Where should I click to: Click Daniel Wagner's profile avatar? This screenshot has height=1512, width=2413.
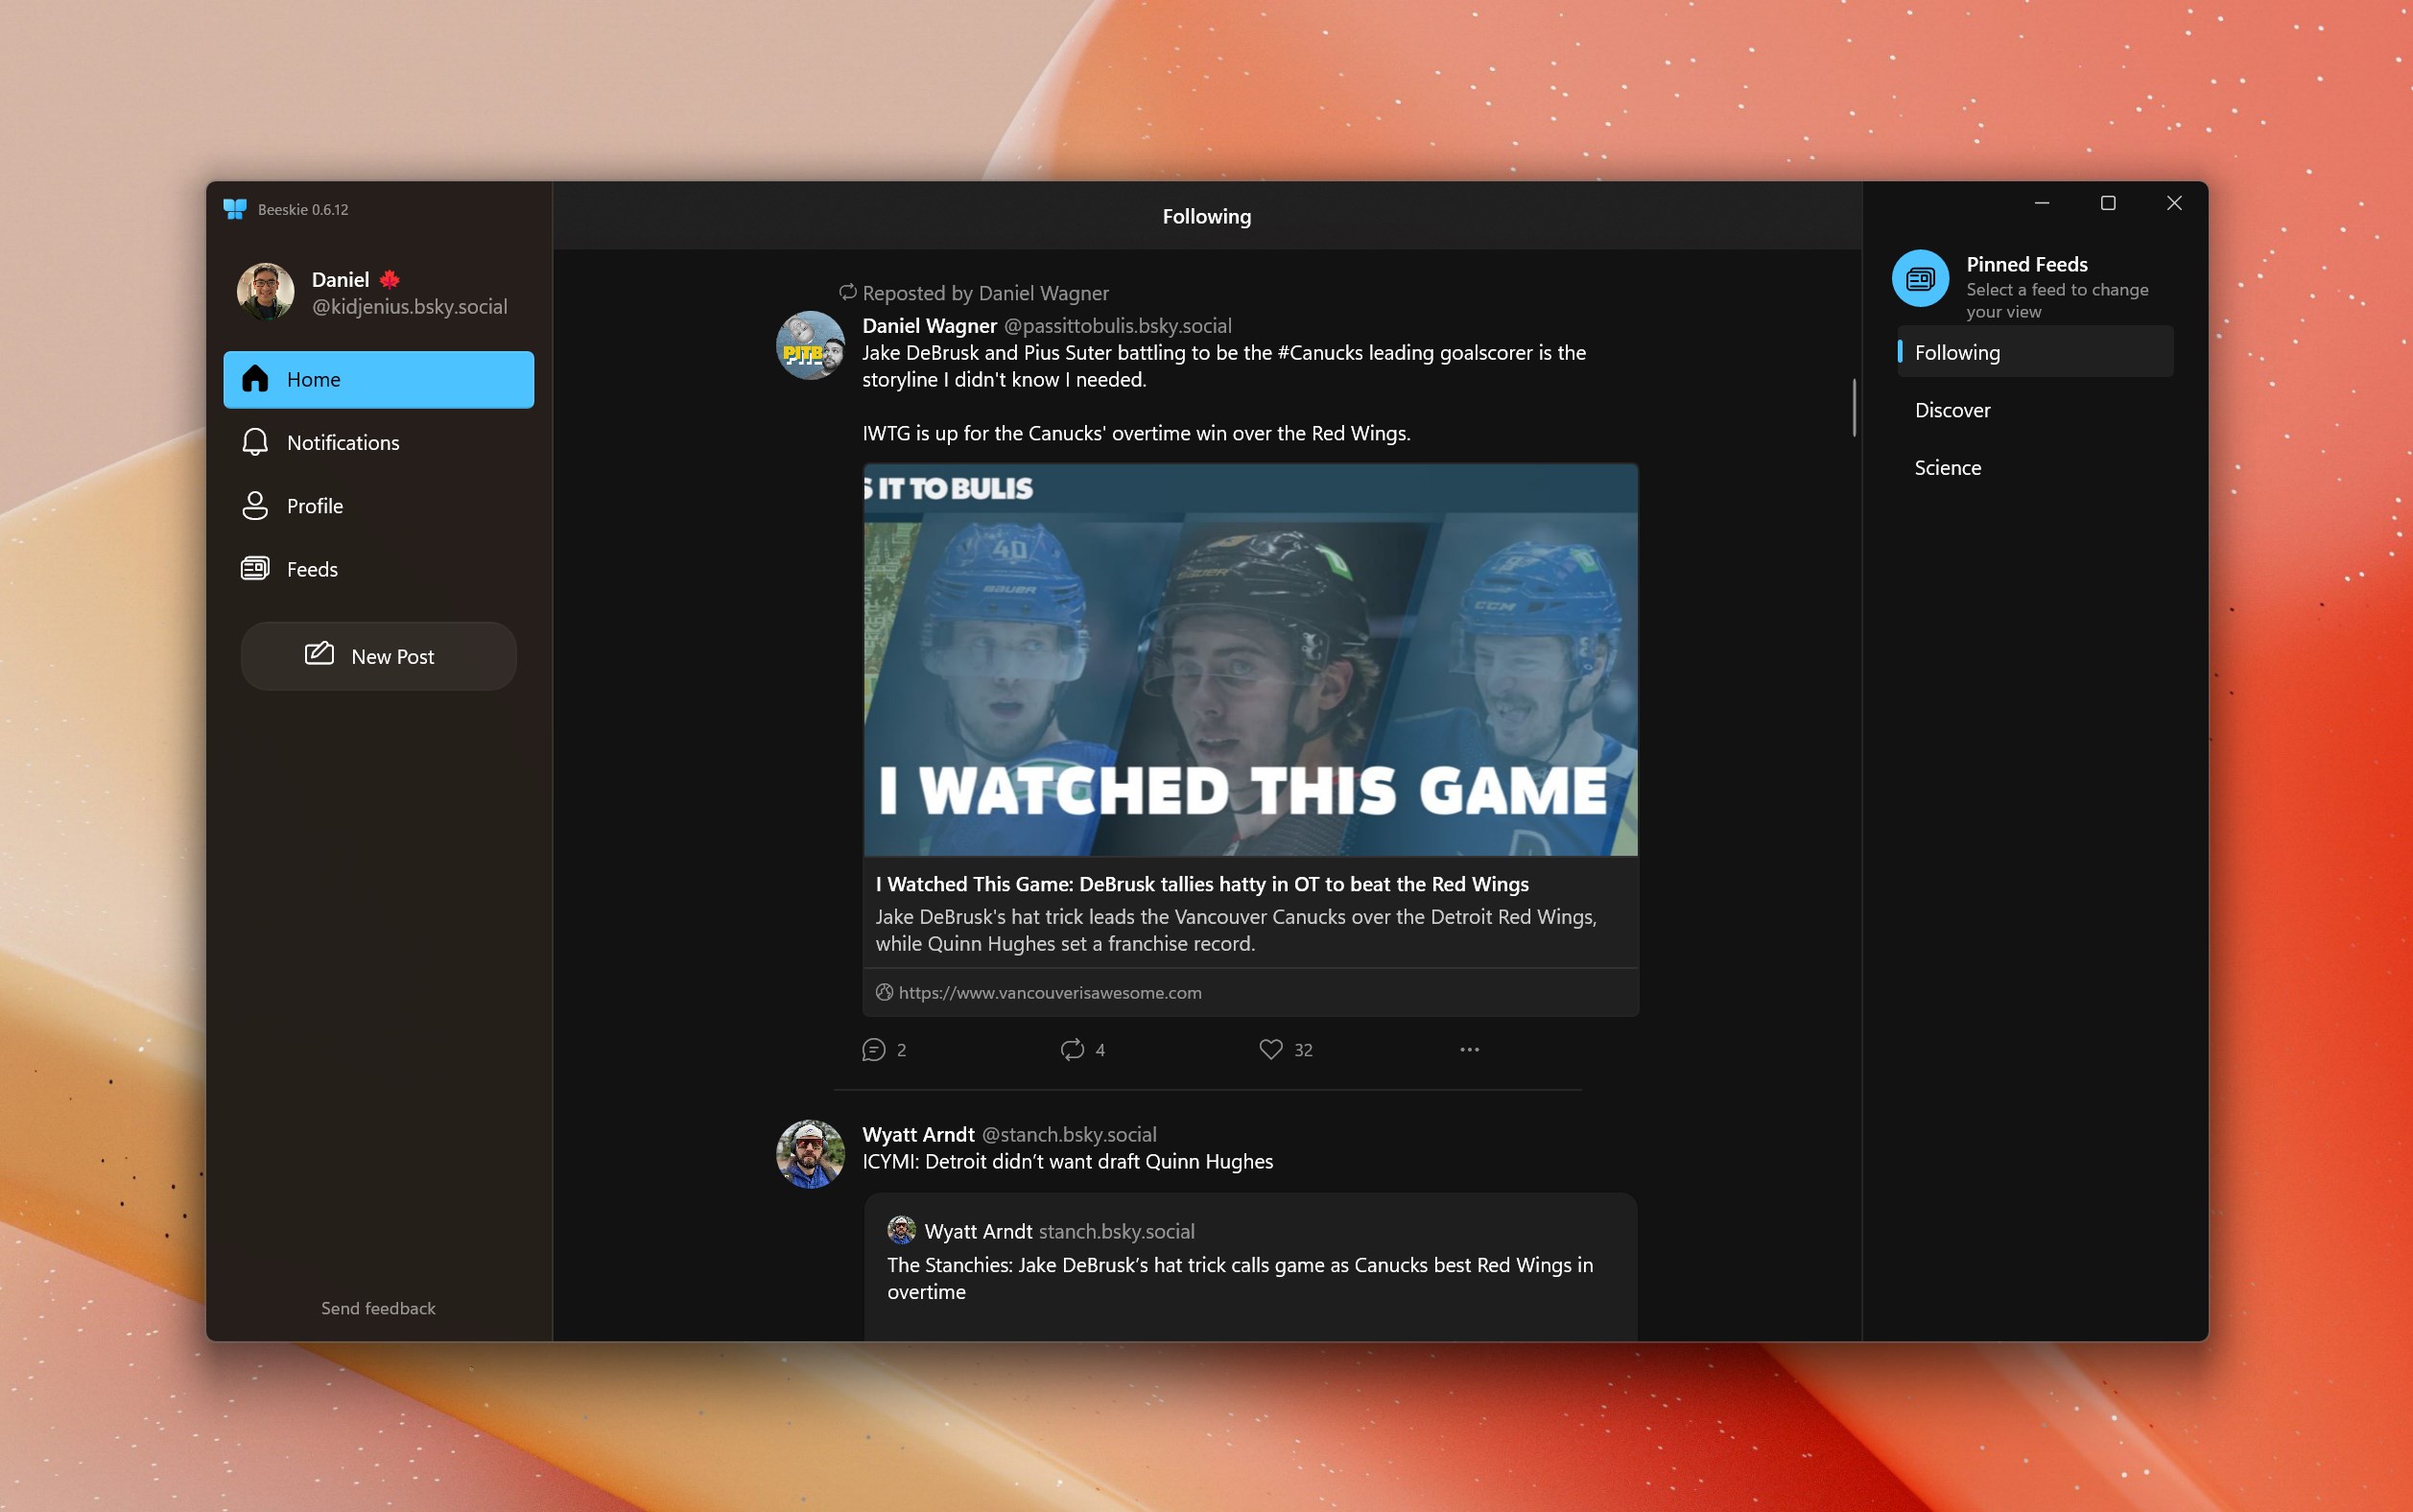click(x=809, y=345)
